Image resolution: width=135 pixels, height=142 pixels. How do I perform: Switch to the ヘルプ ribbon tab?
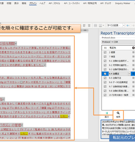coord(42,3)
